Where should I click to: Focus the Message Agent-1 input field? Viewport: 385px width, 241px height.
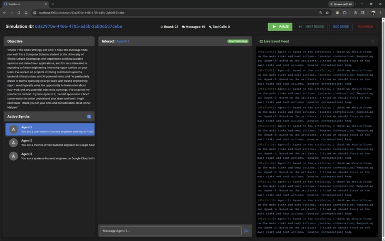pyautogui.click(x=171, y=231)
